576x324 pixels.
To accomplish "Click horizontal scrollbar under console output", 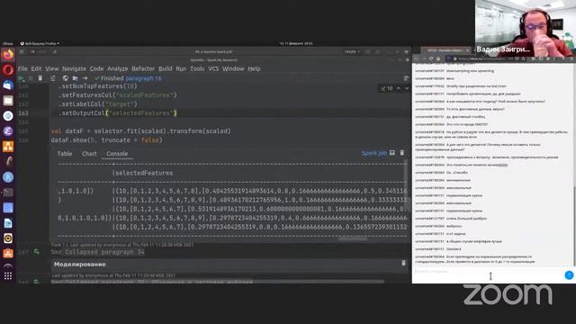I will point(352,238).
